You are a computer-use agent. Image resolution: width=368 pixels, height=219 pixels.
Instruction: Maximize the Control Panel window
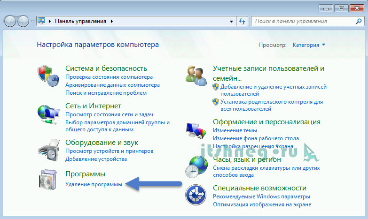tap(341, 8)
